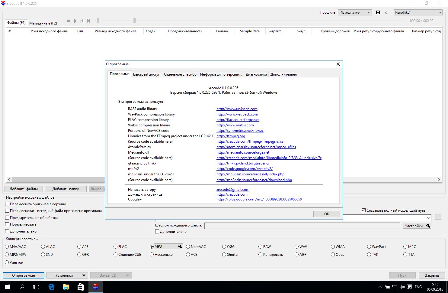Open Отдельное спасибо tab
448x293 pixels.
click(x=180, y=74)
